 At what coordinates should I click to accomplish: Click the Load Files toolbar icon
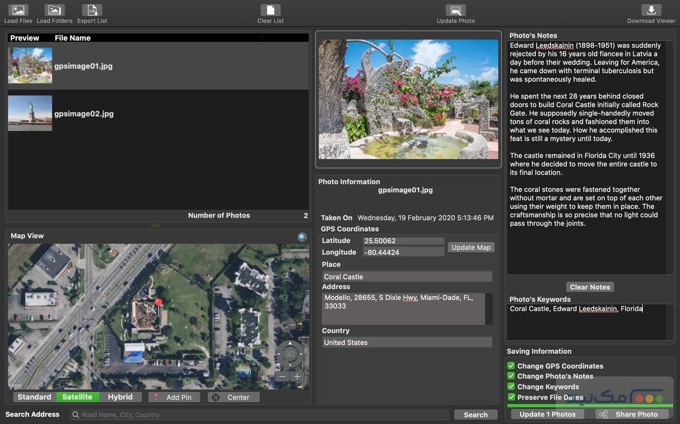(18, 10)
